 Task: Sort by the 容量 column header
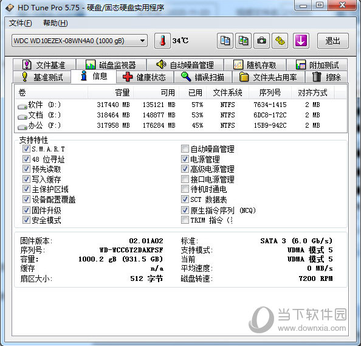click(x=110, y=92)
